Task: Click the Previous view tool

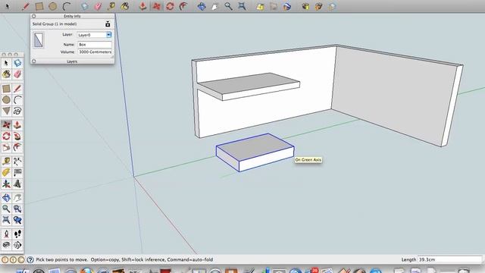Action: (17, 220)
